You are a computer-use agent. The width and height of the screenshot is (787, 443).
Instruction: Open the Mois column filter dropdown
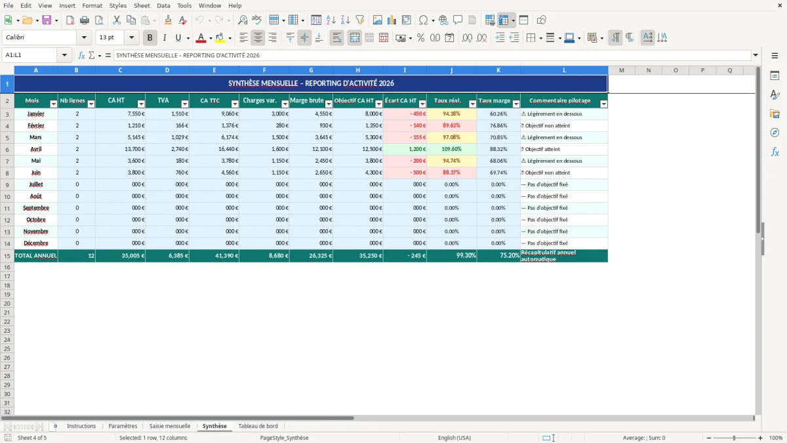click(x=54, y=104)
